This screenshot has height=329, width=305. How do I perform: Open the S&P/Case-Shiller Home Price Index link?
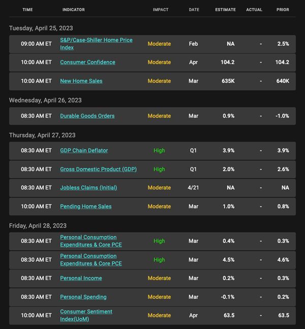pos(96,44)
